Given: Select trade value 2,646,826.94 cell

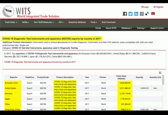Looking at the screenshot, I should (x=125, y=83).
